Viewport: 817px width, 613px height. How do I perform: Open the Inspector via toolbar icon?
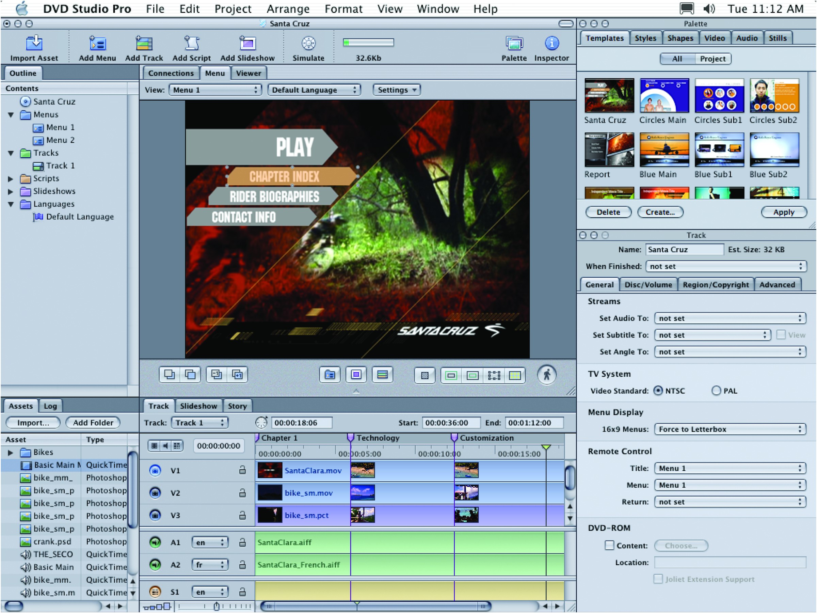(x=551, y=44)
